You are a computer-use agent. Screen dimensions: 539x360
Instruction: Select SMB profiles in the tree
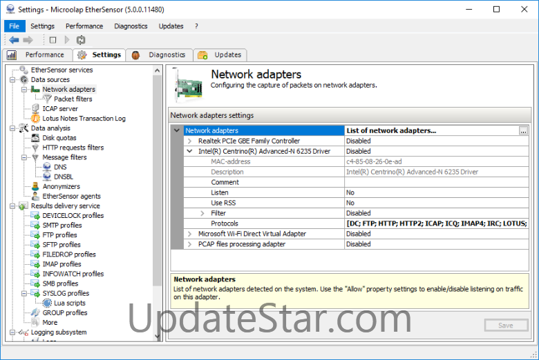pos(61,283)
